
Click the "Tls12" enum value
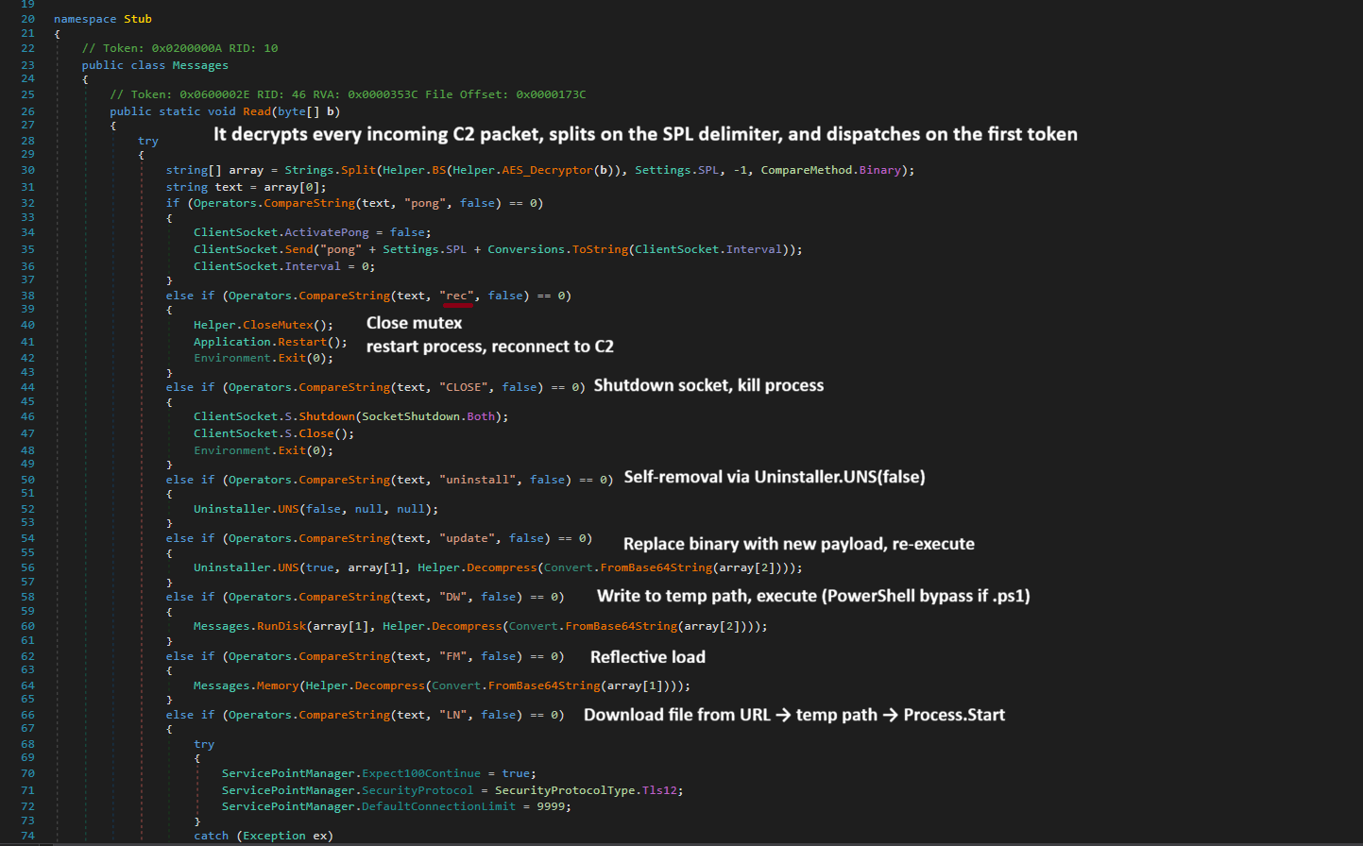point(658,790)
